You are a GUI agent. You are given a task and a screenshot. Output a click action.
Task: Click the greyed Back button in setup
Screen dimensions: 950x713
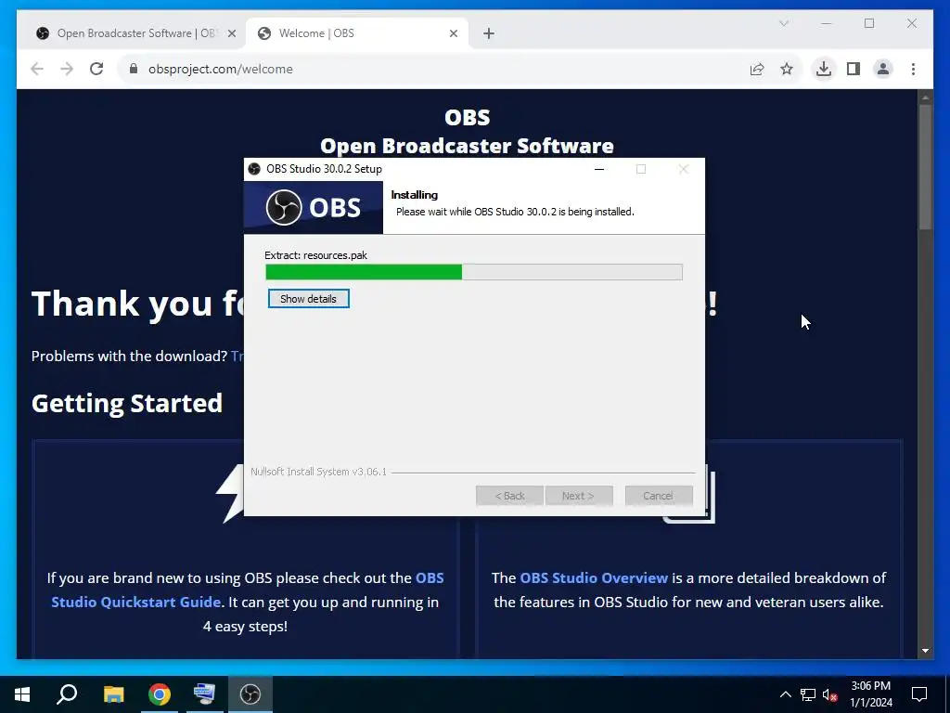tap(509, 496)
